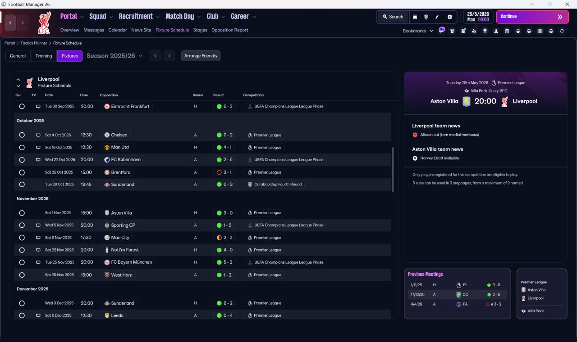The height and width of the screenshot is (342, 577).
Task: Click the FC København club badge
Action: 107,160
